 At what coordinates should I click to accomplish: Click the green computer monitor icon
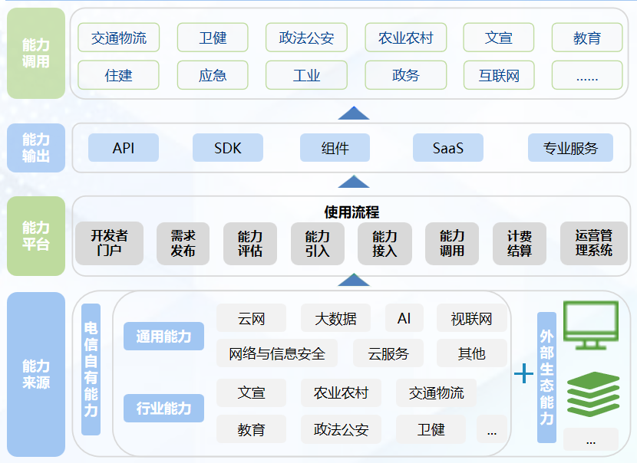(590, 326)
